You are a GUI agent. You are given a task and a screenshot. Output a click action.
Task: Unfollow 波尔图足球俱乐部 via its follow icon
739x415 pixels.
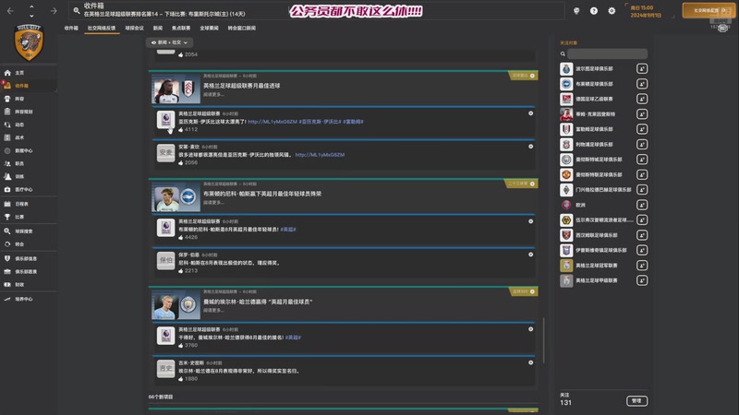641,68
